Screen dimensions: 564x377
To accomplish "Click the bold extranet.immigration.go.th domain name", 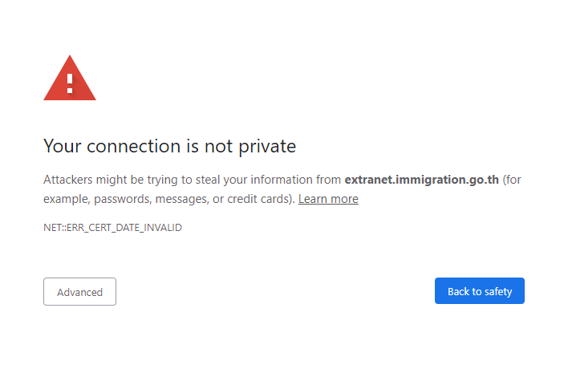I will pos(421,180).
